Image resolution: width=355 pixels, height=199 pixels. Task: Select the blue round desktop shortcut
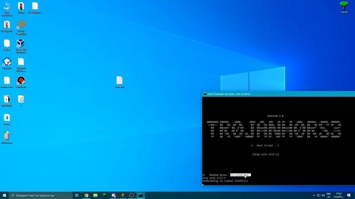coord(7,63)
